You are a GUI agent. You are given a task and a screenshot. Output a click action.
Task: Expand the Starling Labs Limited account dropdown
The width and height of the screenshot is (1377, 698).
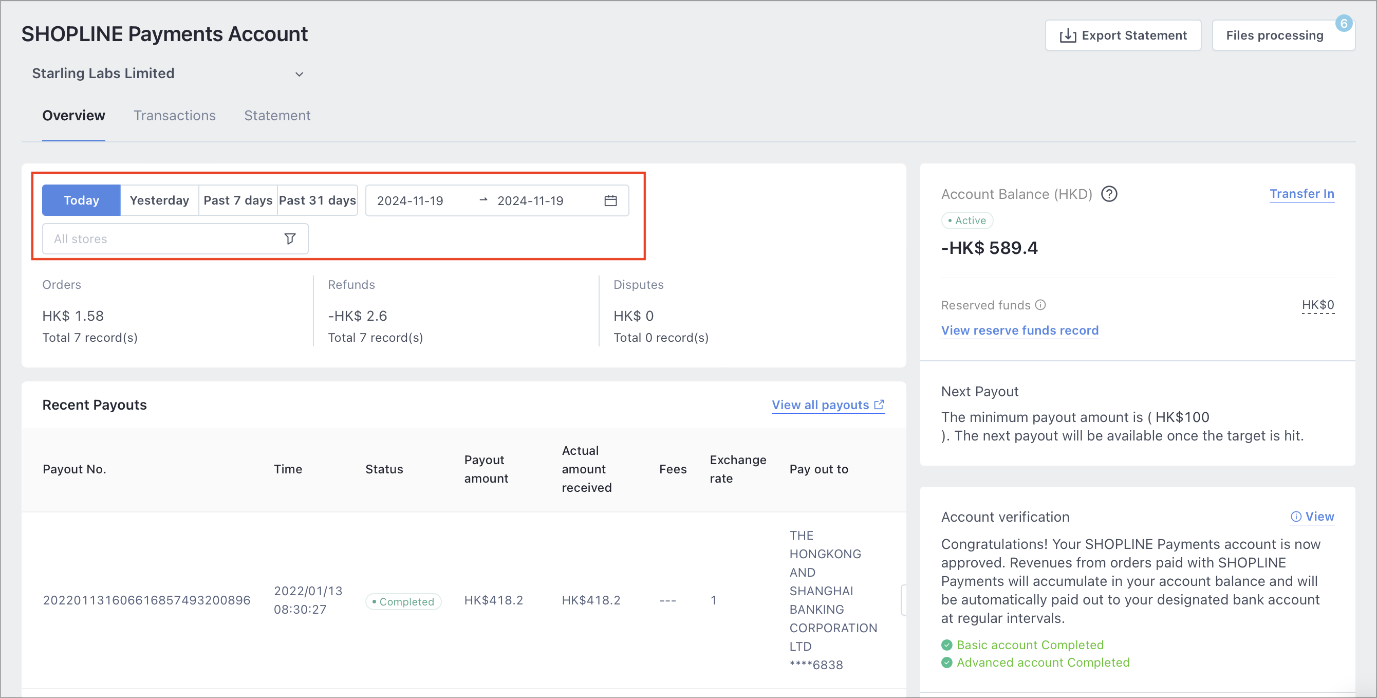tap(169, 74)
